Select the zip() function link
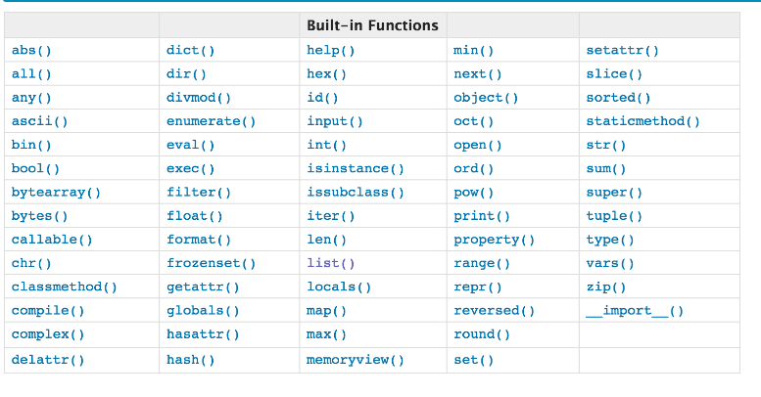 (605, 287)
